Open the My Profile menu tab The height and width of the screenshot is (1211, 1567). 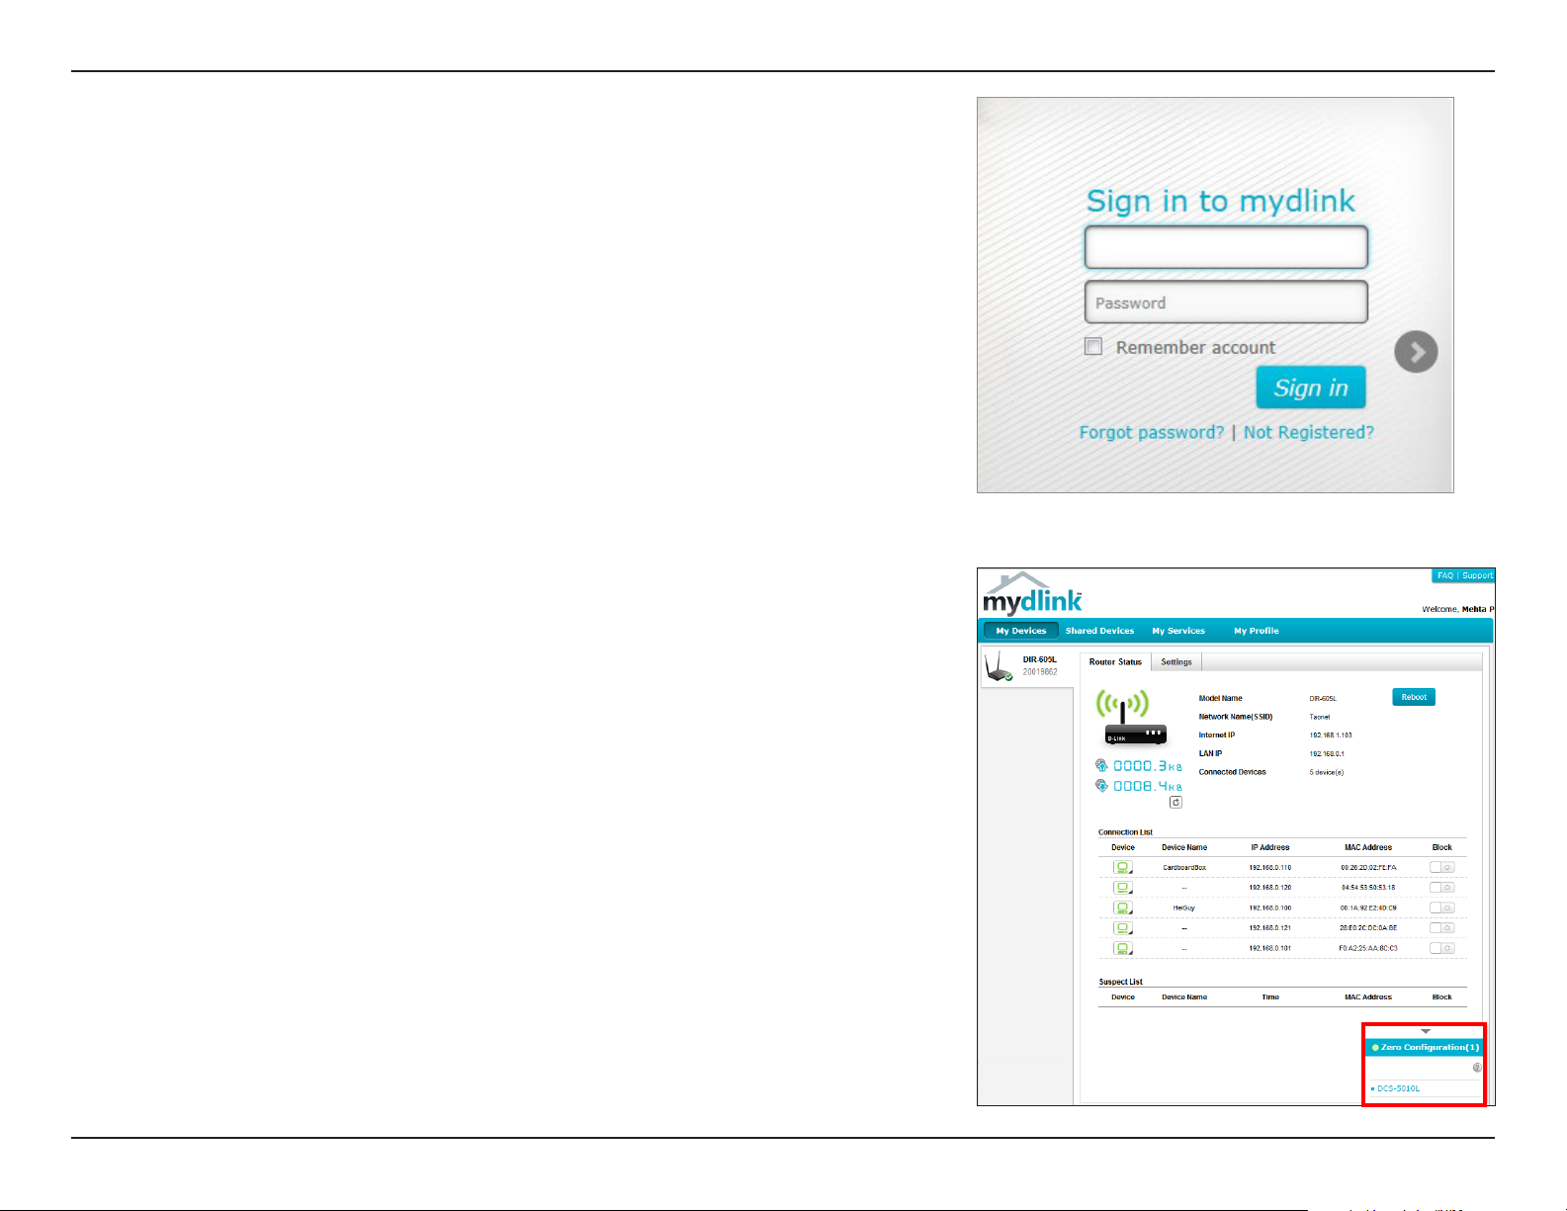click(1256, 631)
